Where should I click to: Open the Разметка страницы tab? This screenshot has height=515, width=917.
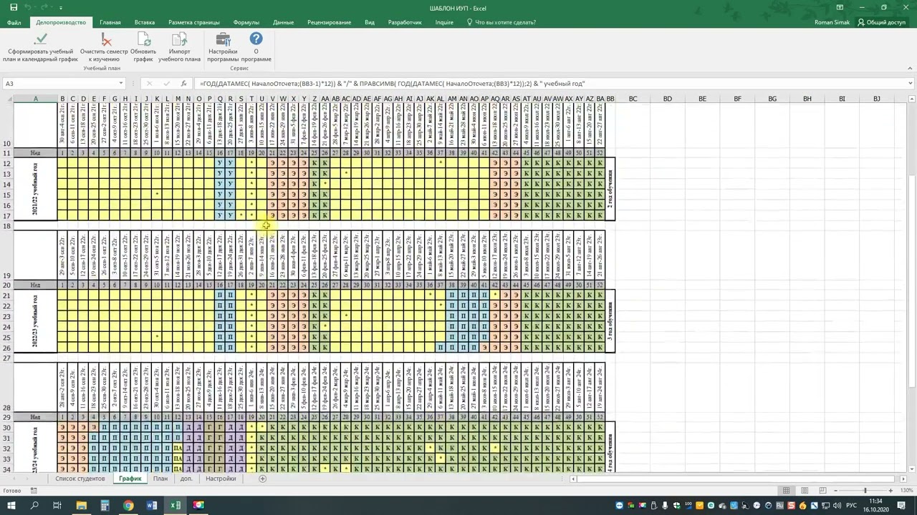[x=194, y=22]
